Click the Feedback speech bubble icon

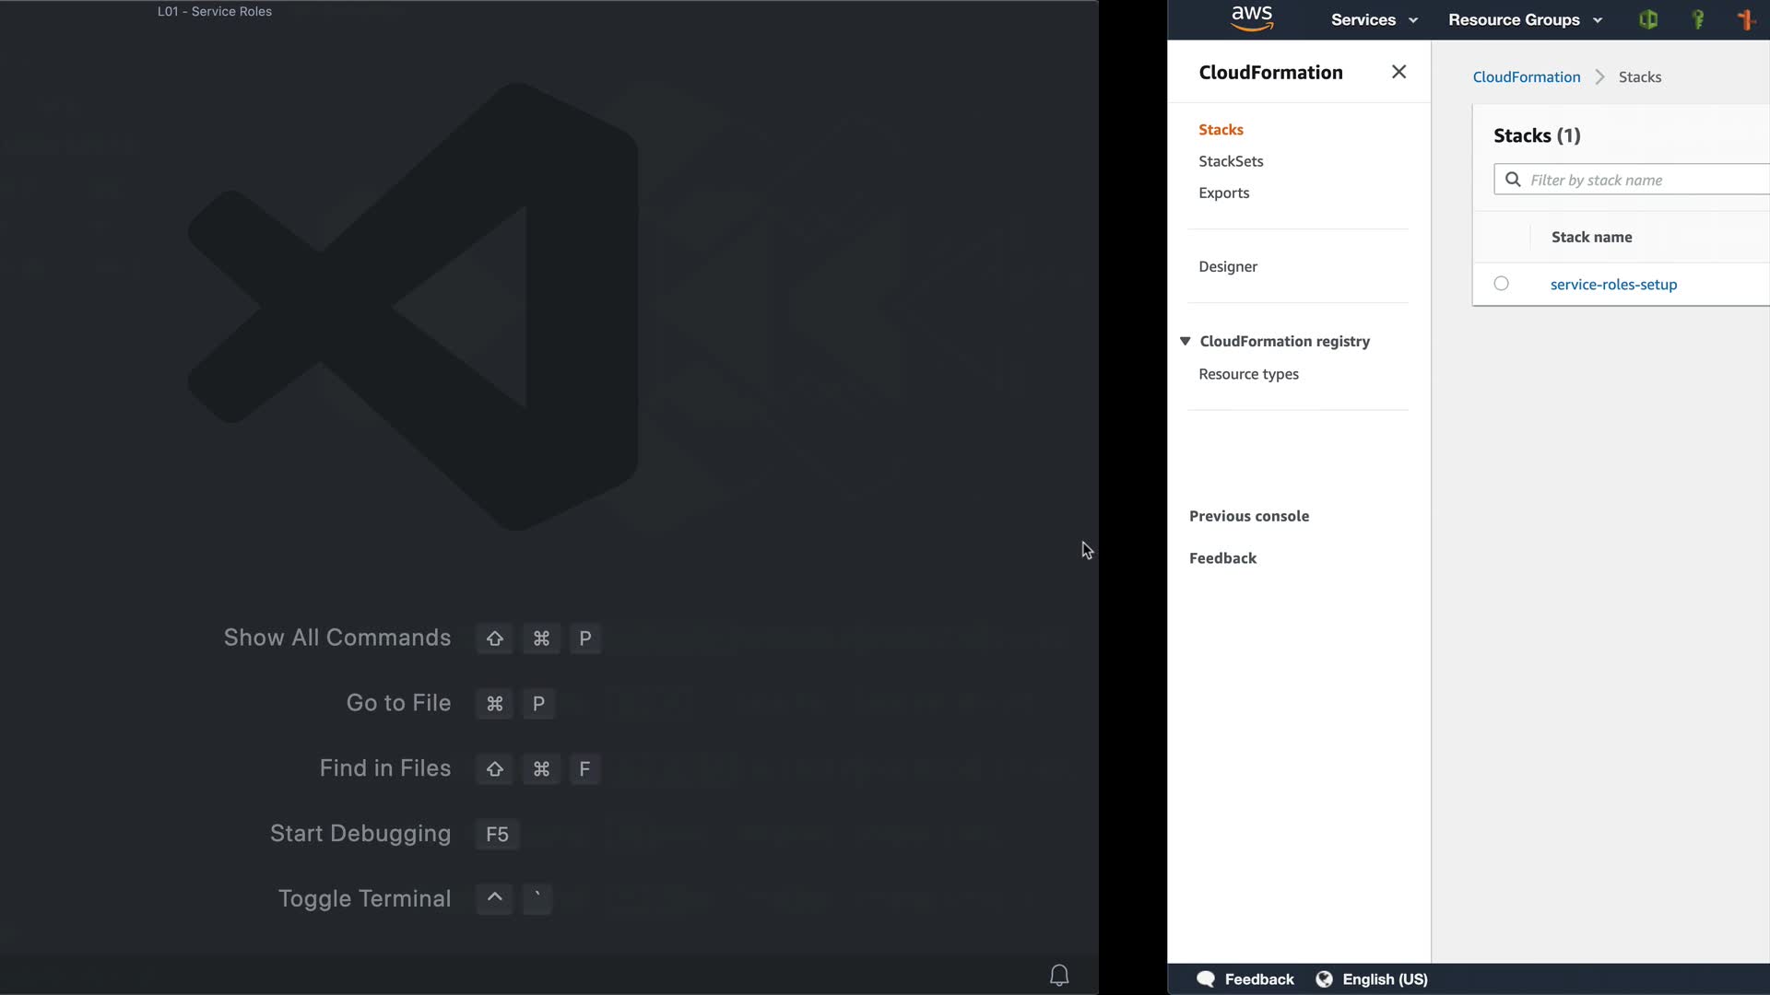[1206, 979]
